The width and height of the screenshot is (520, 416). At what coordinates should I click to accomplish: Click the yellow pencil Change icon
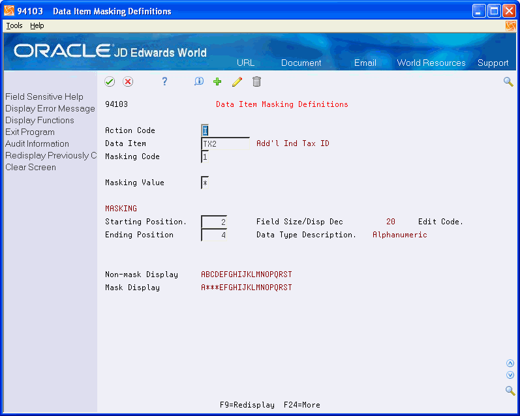[x=237, y=82]
